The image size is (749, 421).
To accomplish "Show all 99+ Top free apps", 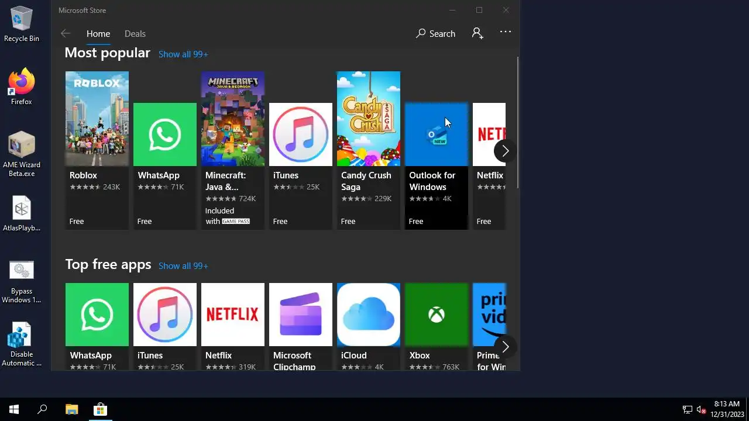I will pyautogui.click(x=183, y=265).
